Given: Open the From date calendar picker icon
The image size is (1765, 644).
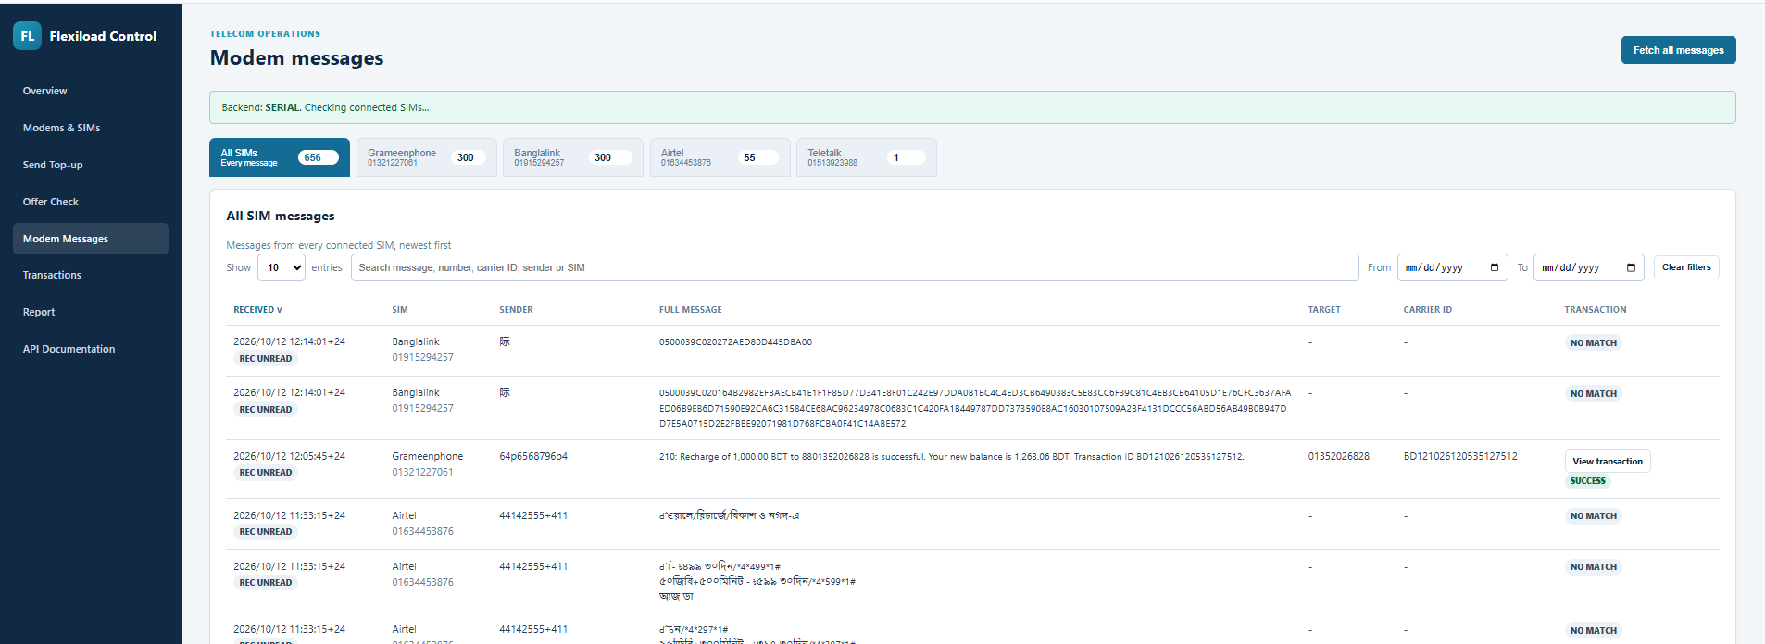Looking at the screenshot, I should click(x=1495, y=267).
